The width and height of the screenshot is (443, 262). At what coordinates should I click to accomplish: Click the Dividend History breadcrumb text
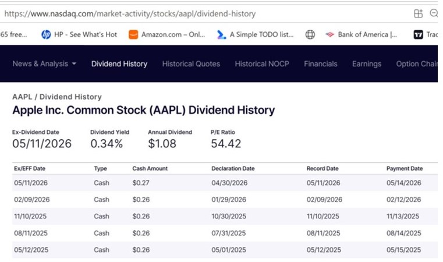click(x=70, y=97)
